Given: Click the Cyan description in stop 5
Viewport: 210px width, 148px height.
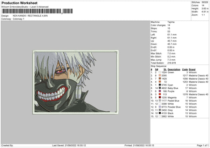Looking at the screenshot, I should click(170, 85).
